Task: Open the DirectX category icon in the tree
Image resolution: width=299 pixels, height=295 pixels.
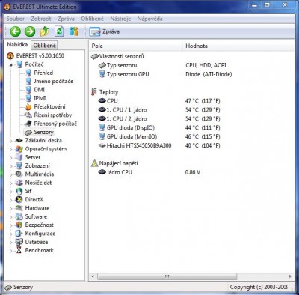Action: click(x=19, y=200)
